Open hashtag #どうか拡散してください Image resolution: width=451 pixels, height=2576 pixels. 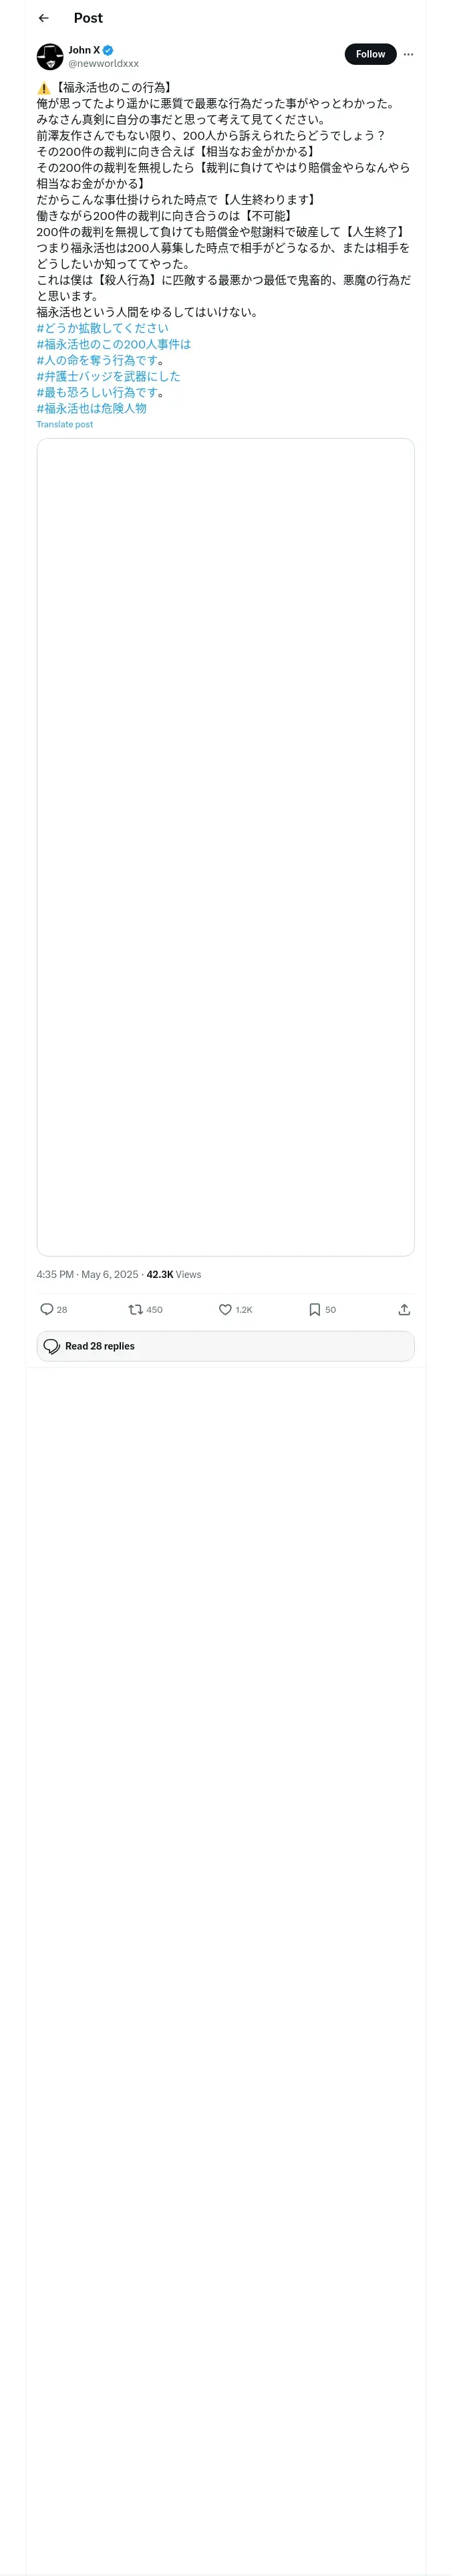103,328
